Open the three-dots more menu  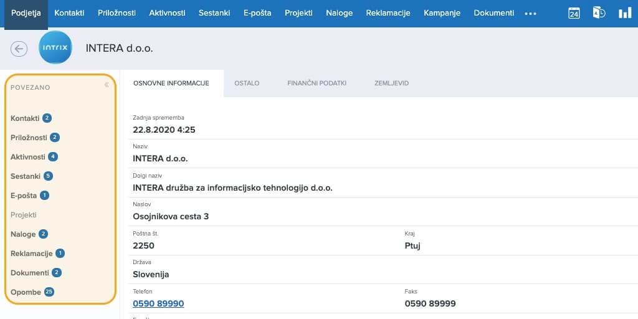click(x=531, y=14)
